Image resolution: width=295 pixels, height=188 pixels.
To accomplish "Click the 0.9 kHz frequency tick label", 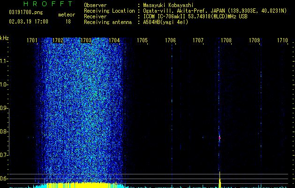I will tap(3, 108).
